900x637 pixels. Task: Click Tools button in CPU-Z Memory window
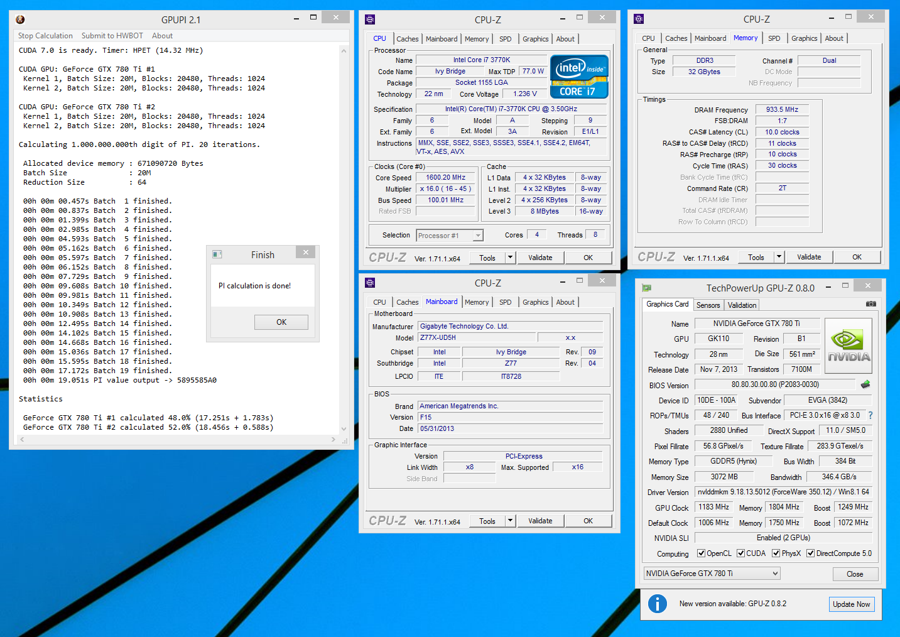click(756, 257)
